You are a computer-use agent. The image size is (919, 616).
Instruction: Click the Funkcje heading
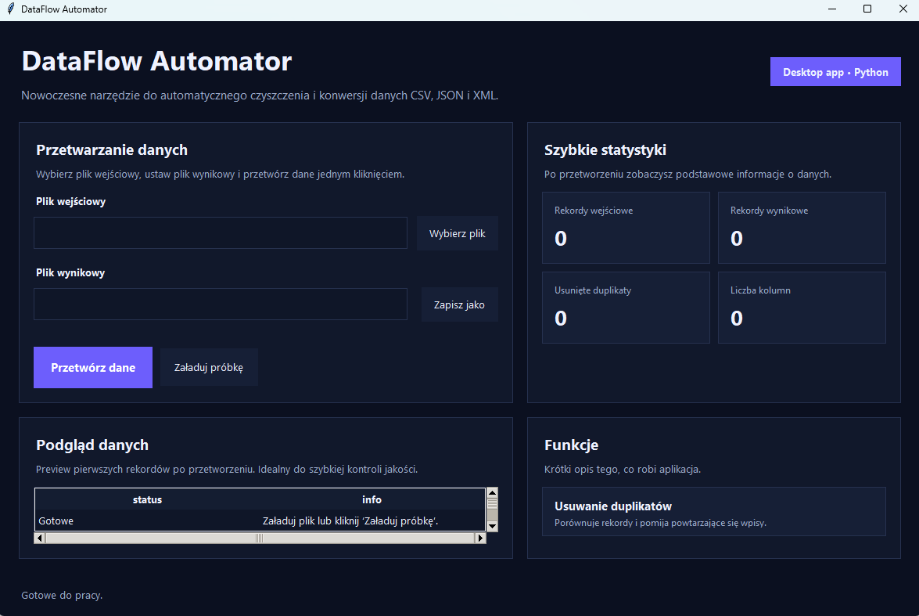pyautogui.click(x=572, y=445)
